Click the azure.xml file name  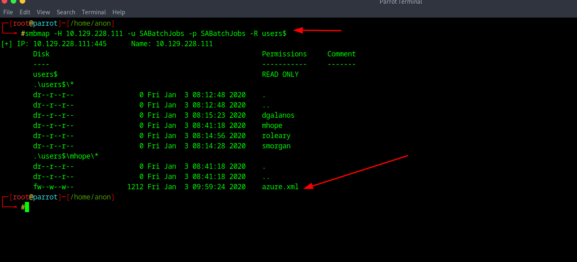click(x=280, y=187)
